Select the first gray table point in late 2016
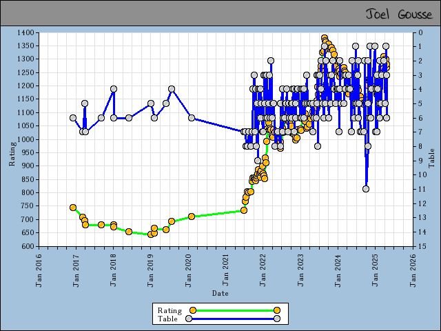441x331 pixels. [73, 118]
